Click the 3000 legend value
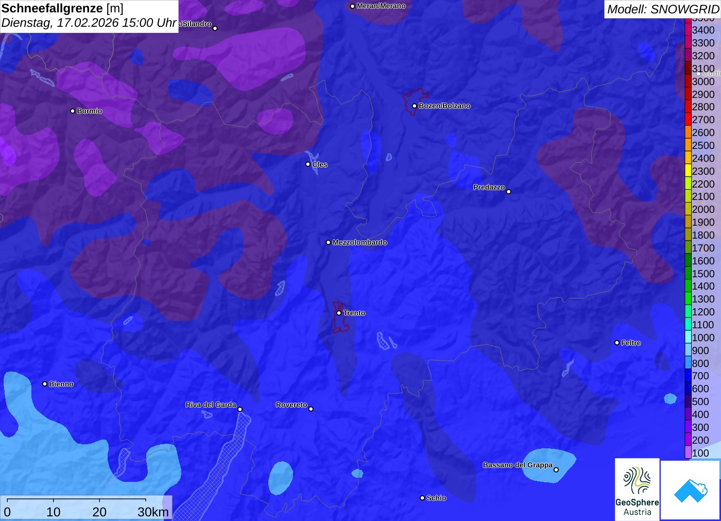 (703, 81)
